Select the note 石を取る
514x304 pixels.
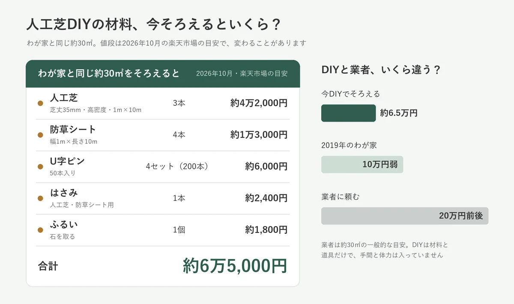(x=63, y=237)
